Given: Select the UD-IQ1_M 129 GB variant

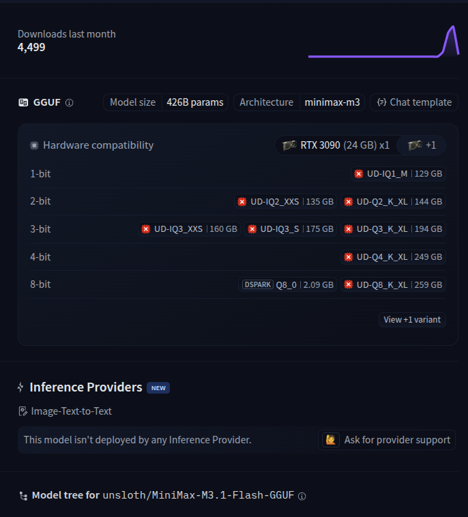Looking at the screenshot, I should [x=398, y=174].
